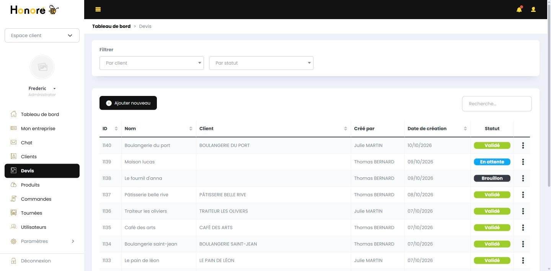The width and height of the screenshot is (551, 271).
Task: Open the Par client filter dropdown
Action: (x=152, y=63)
